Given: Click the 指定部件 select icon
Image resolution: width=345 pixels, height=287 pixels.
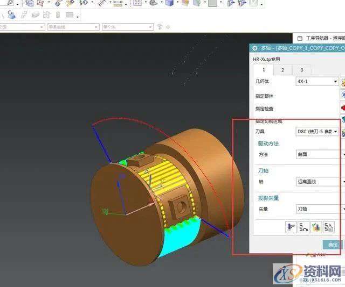Looking at the screenshot, I should 343,95.
